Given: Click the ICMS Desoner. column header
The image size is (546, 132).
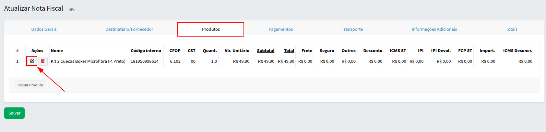Looking at the screenshot, I should coord(517,51).
